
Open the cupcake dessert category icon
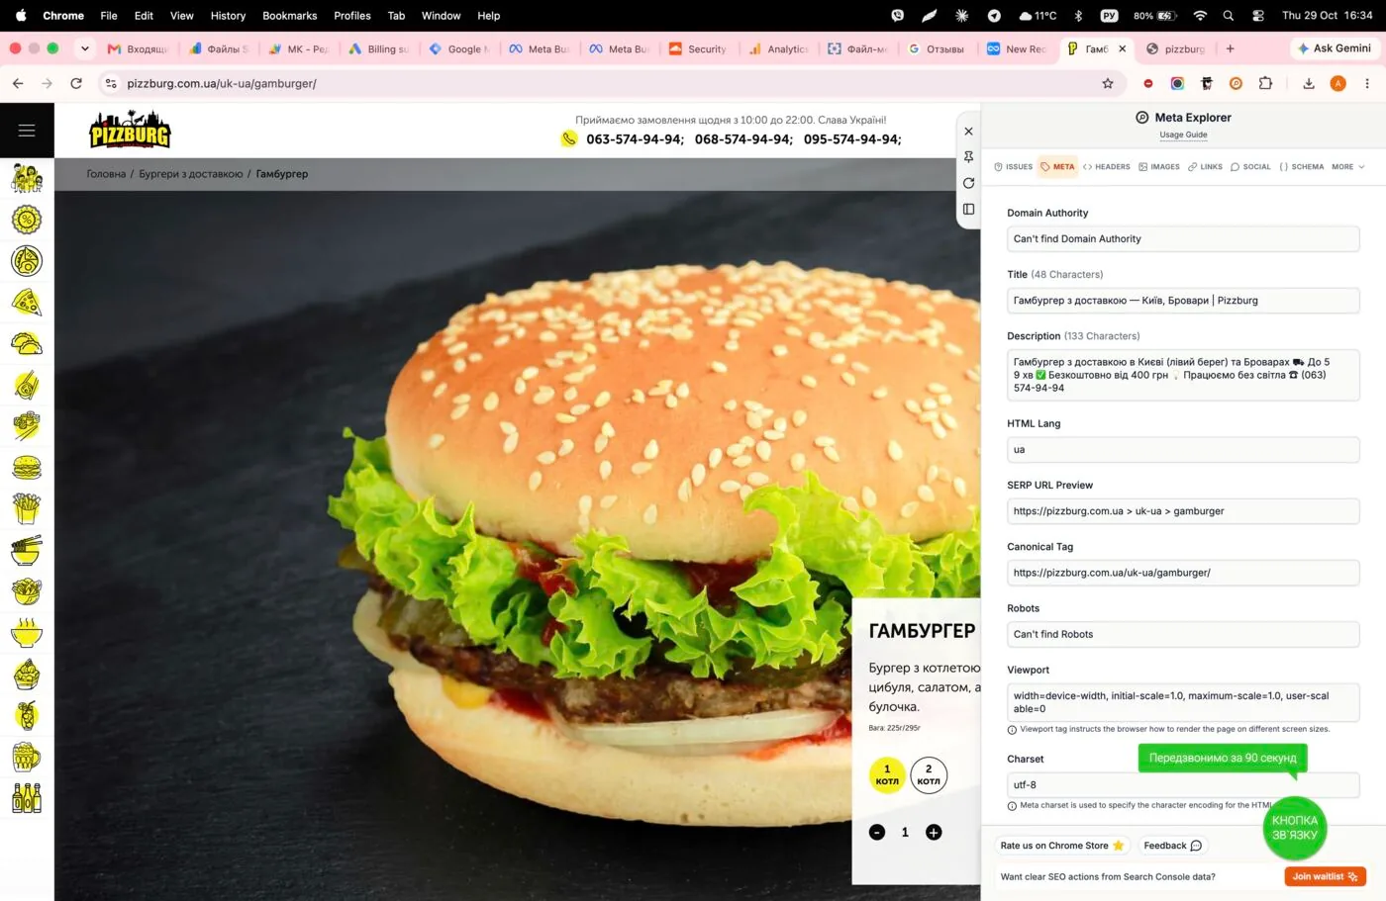(x=27, y=674)
